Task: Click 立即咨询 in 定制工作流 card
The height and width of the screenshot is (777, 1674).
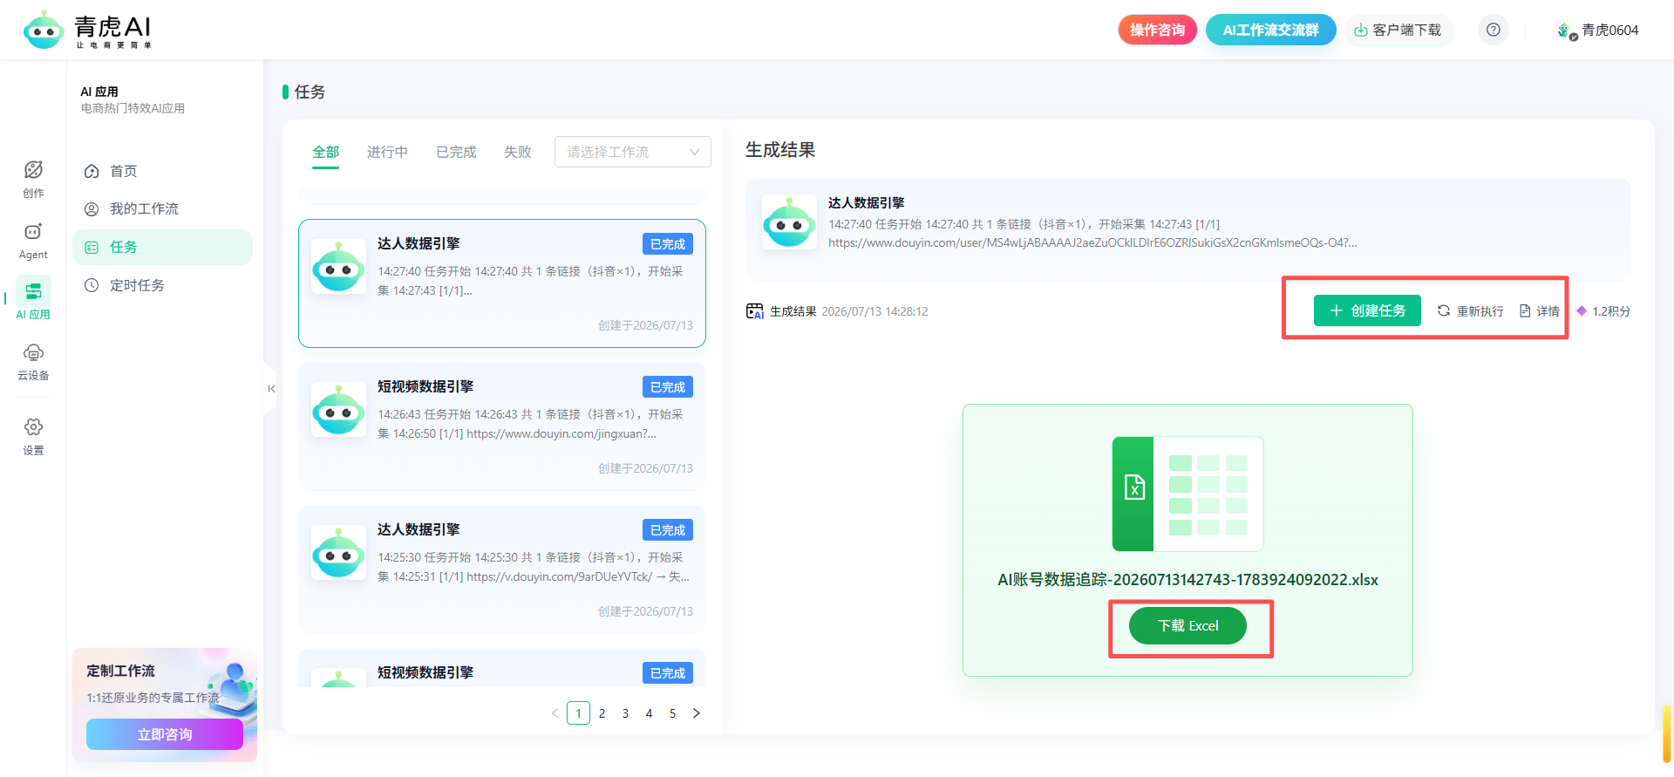Action: [x=165, y=734]
